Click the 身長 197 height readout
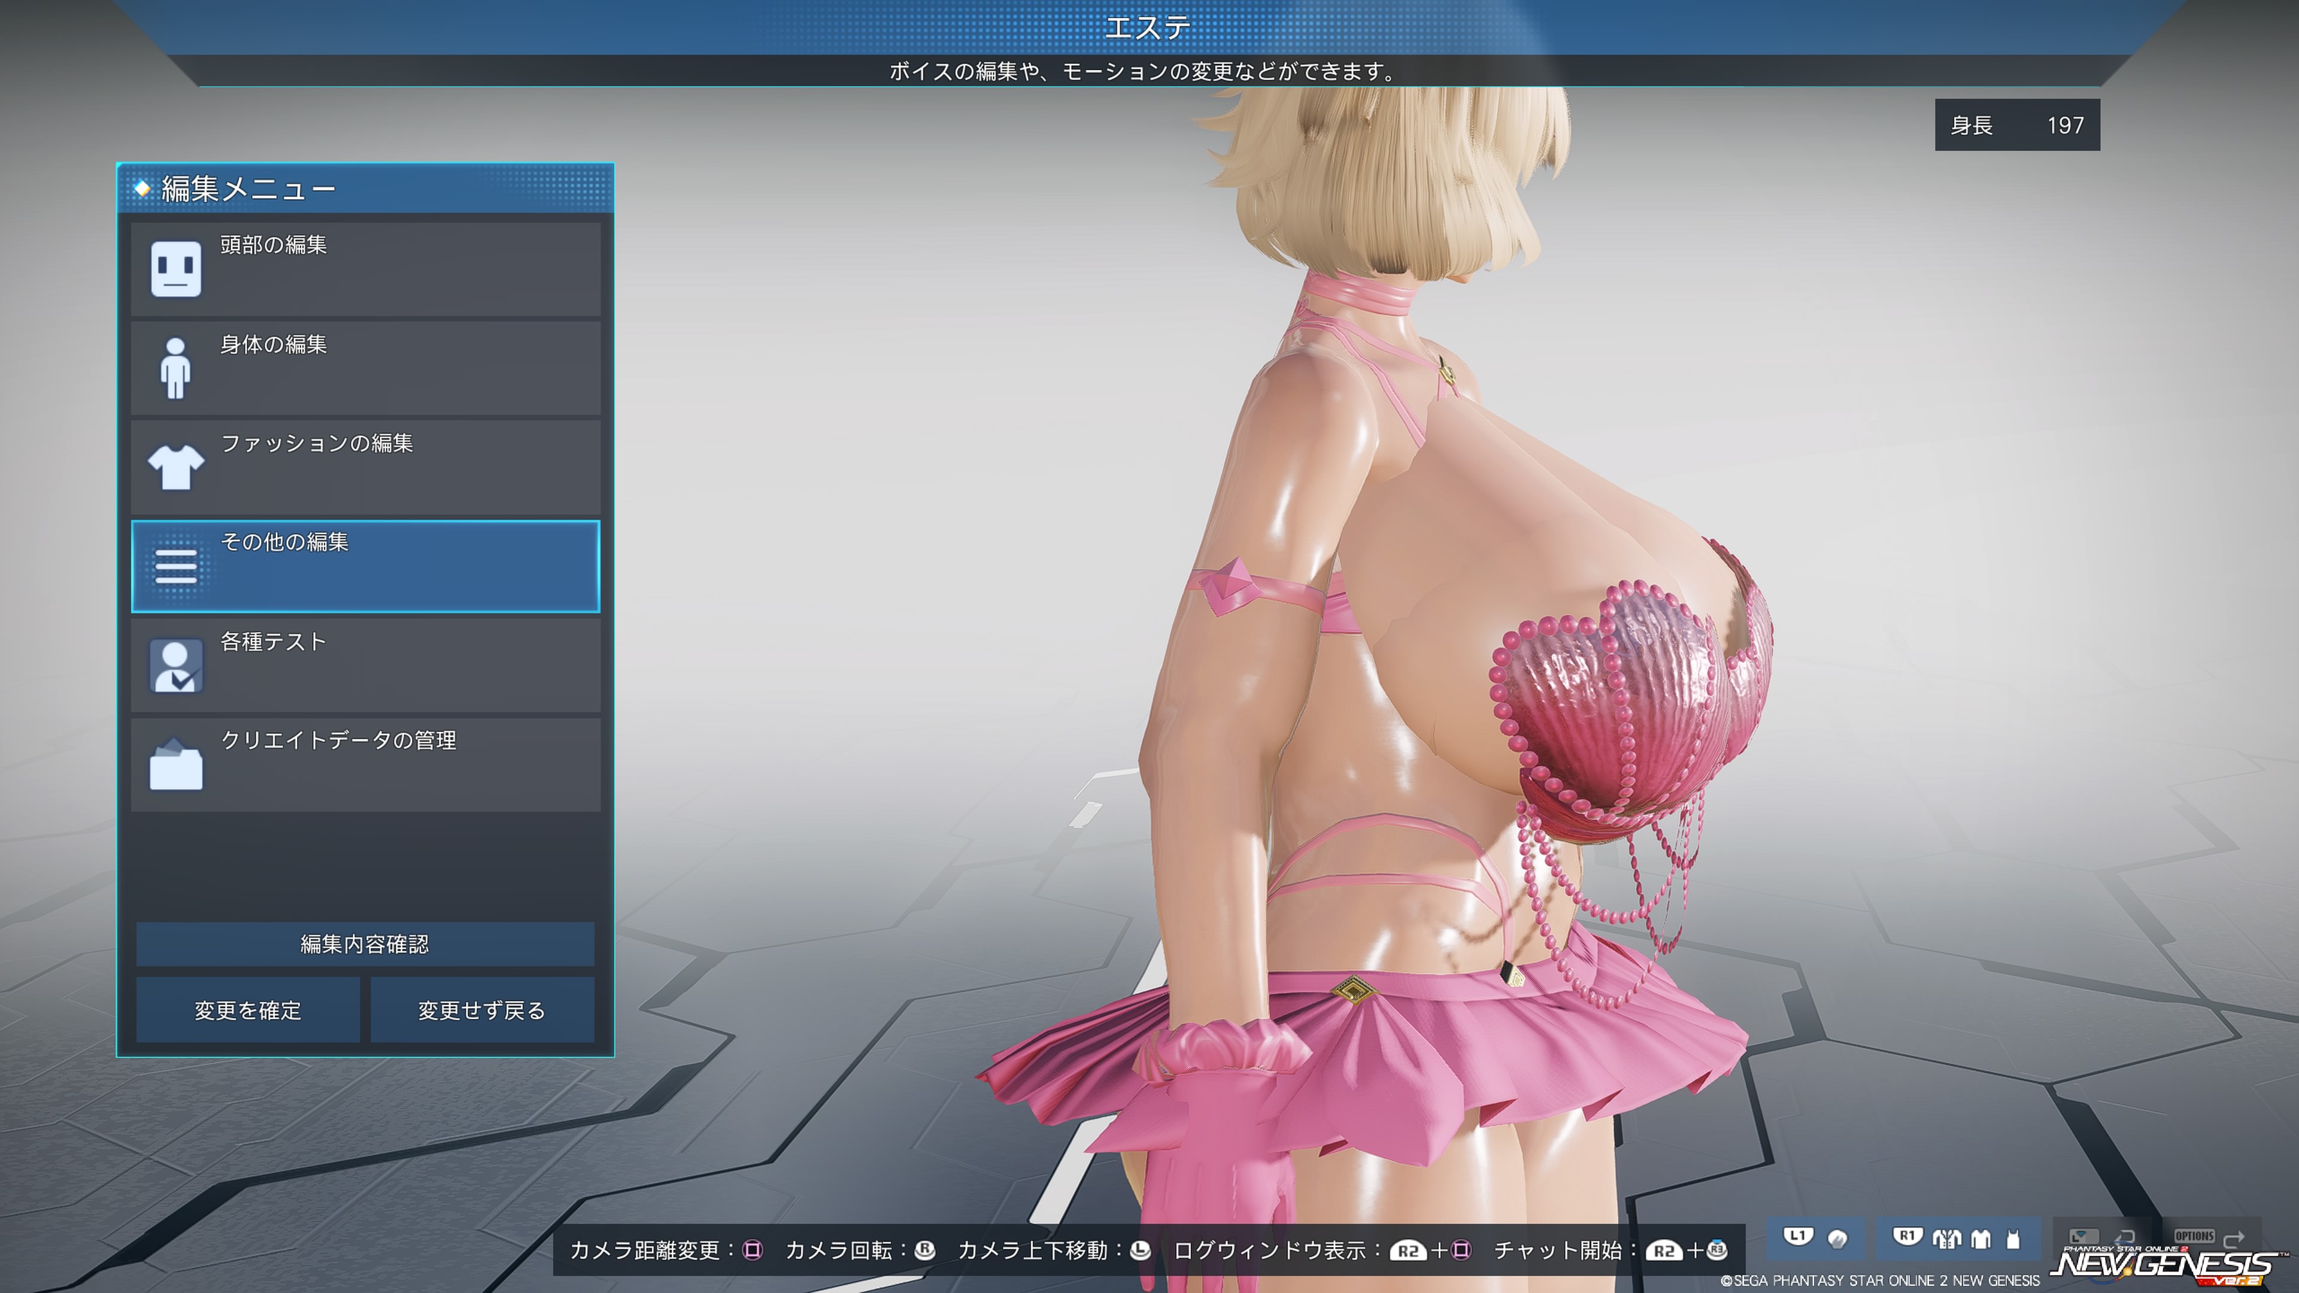Image resolution: width=2299 pixels, height=1293 pixels. 2017,125
